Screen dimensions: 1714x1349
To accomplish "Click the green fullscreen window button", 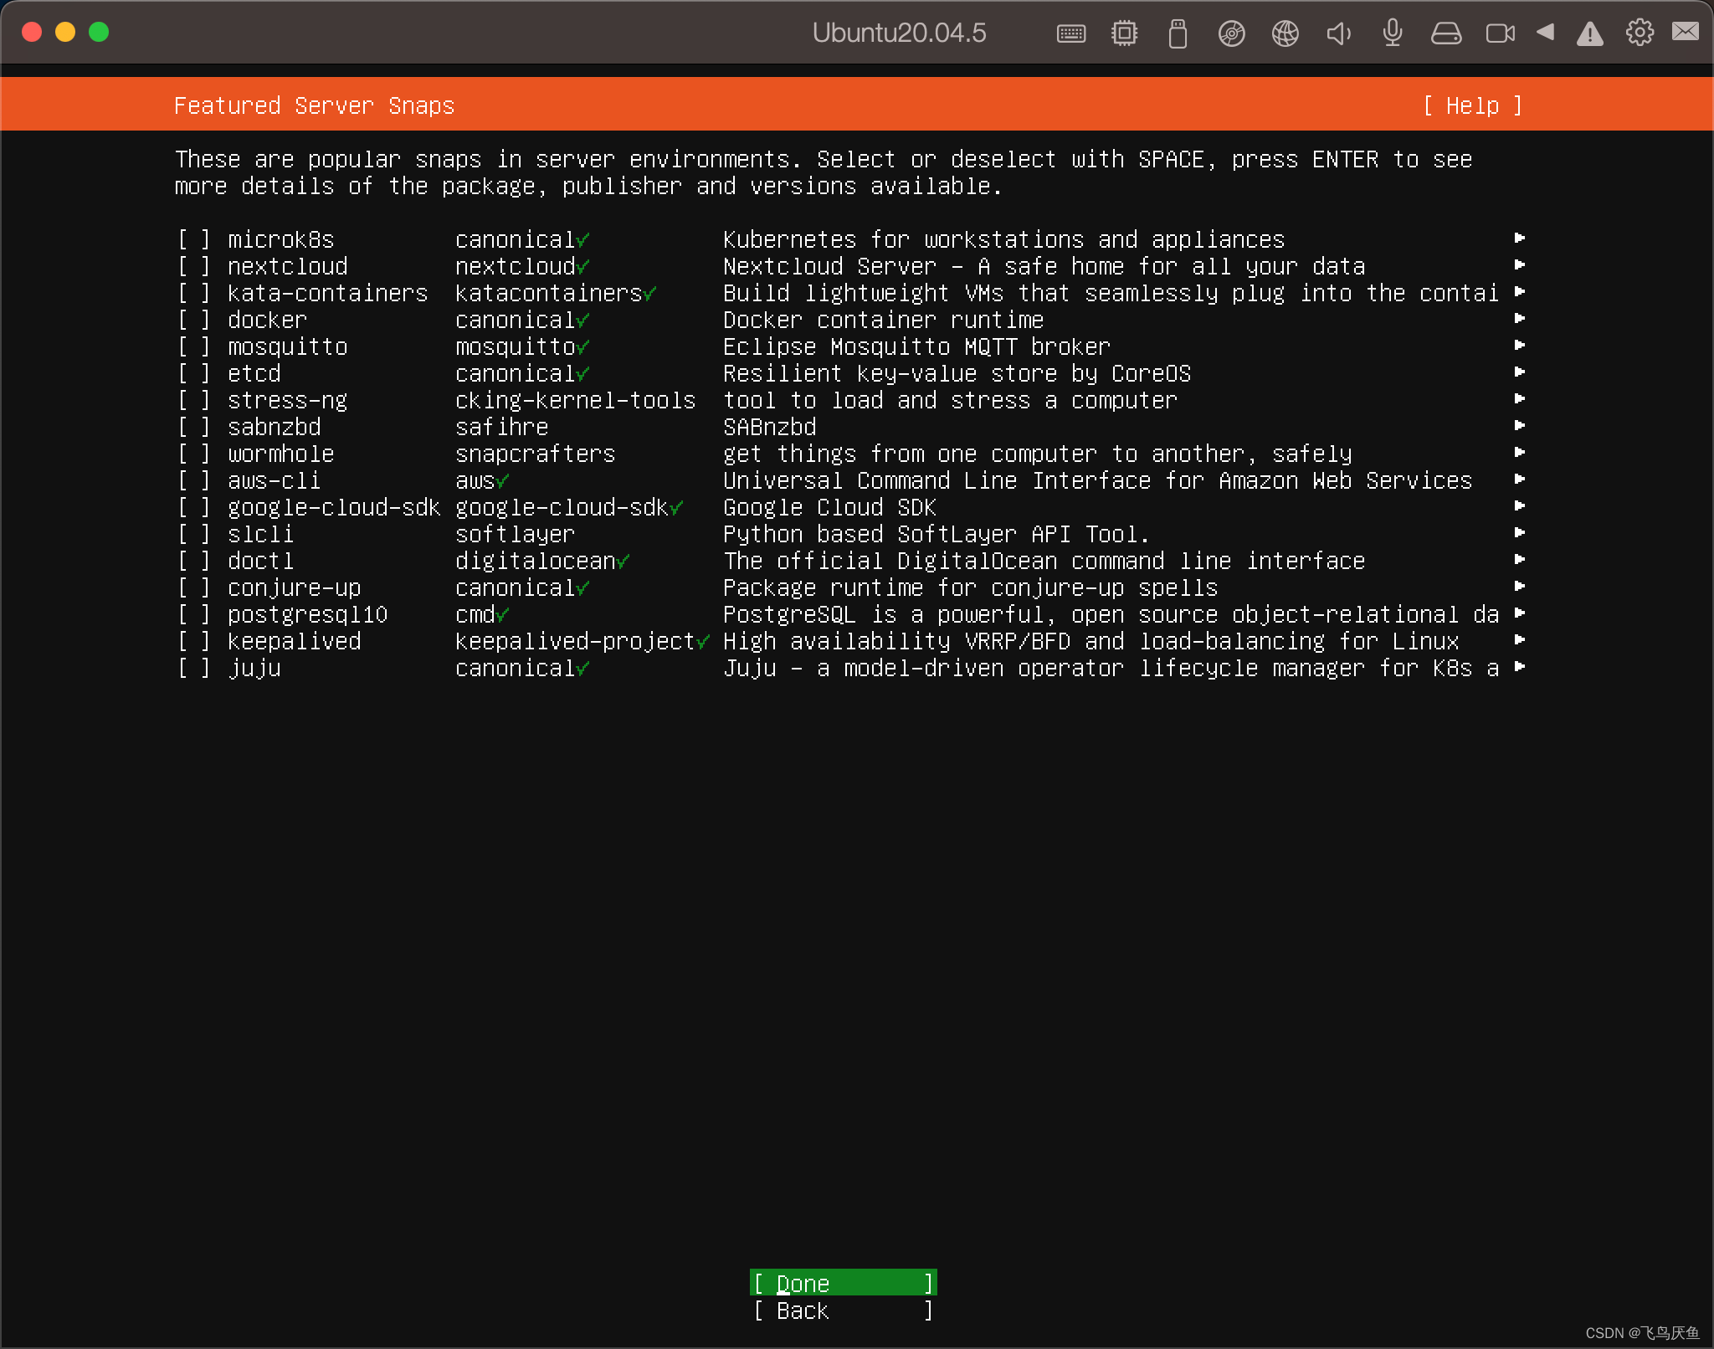I will point(99,33).
